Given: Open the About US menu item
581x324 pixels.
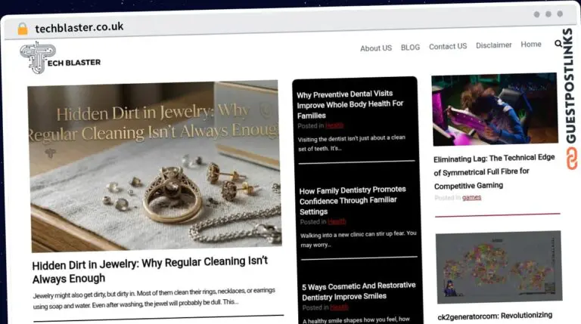Looking at the screenshot, I should point(376,48).
